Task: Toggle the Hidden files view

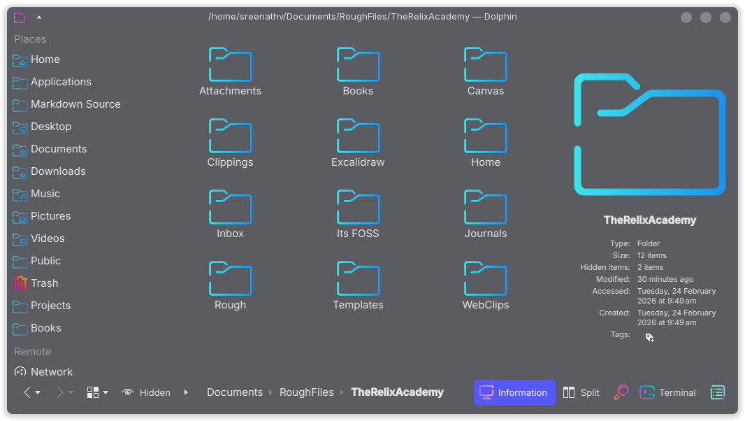Action: coord(146,392)
